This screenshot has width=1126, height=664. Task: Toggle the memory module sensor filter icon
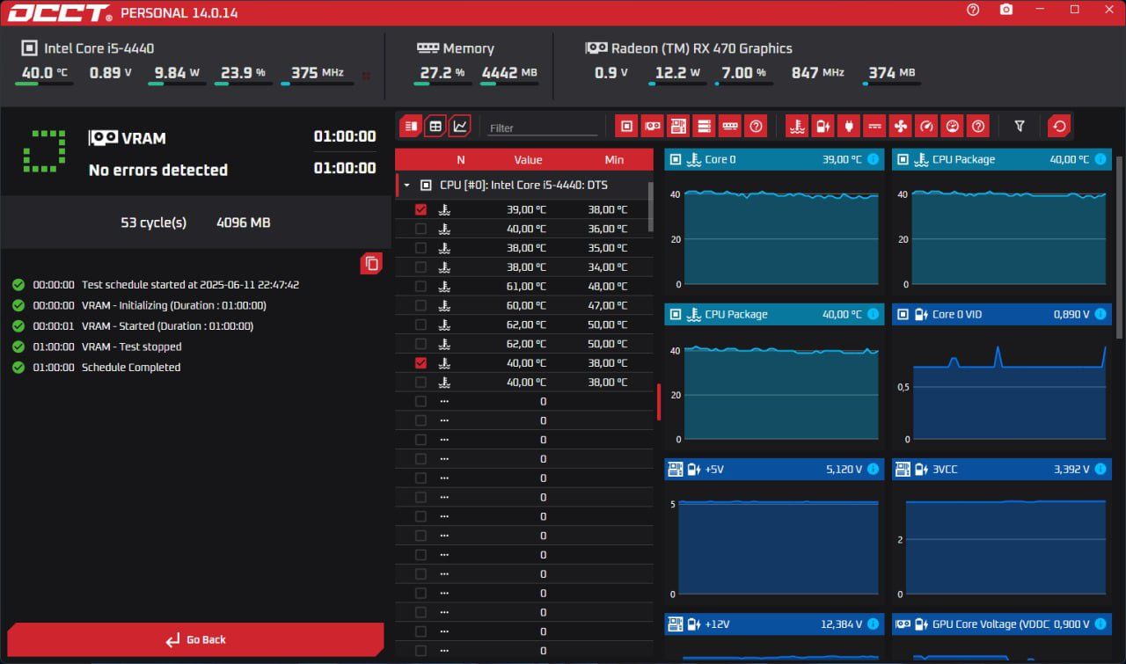[x=729, y=126]
